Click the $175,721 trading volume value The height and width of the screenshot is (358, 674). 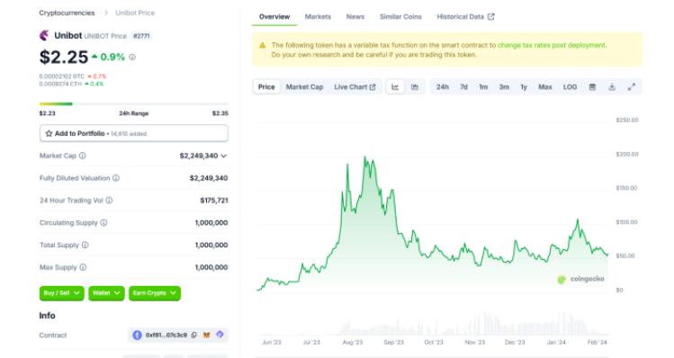pos(214,201)
